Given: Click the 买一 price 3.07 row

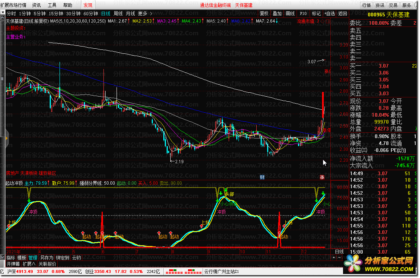Looking at the screenshot, I should point(383,66).
